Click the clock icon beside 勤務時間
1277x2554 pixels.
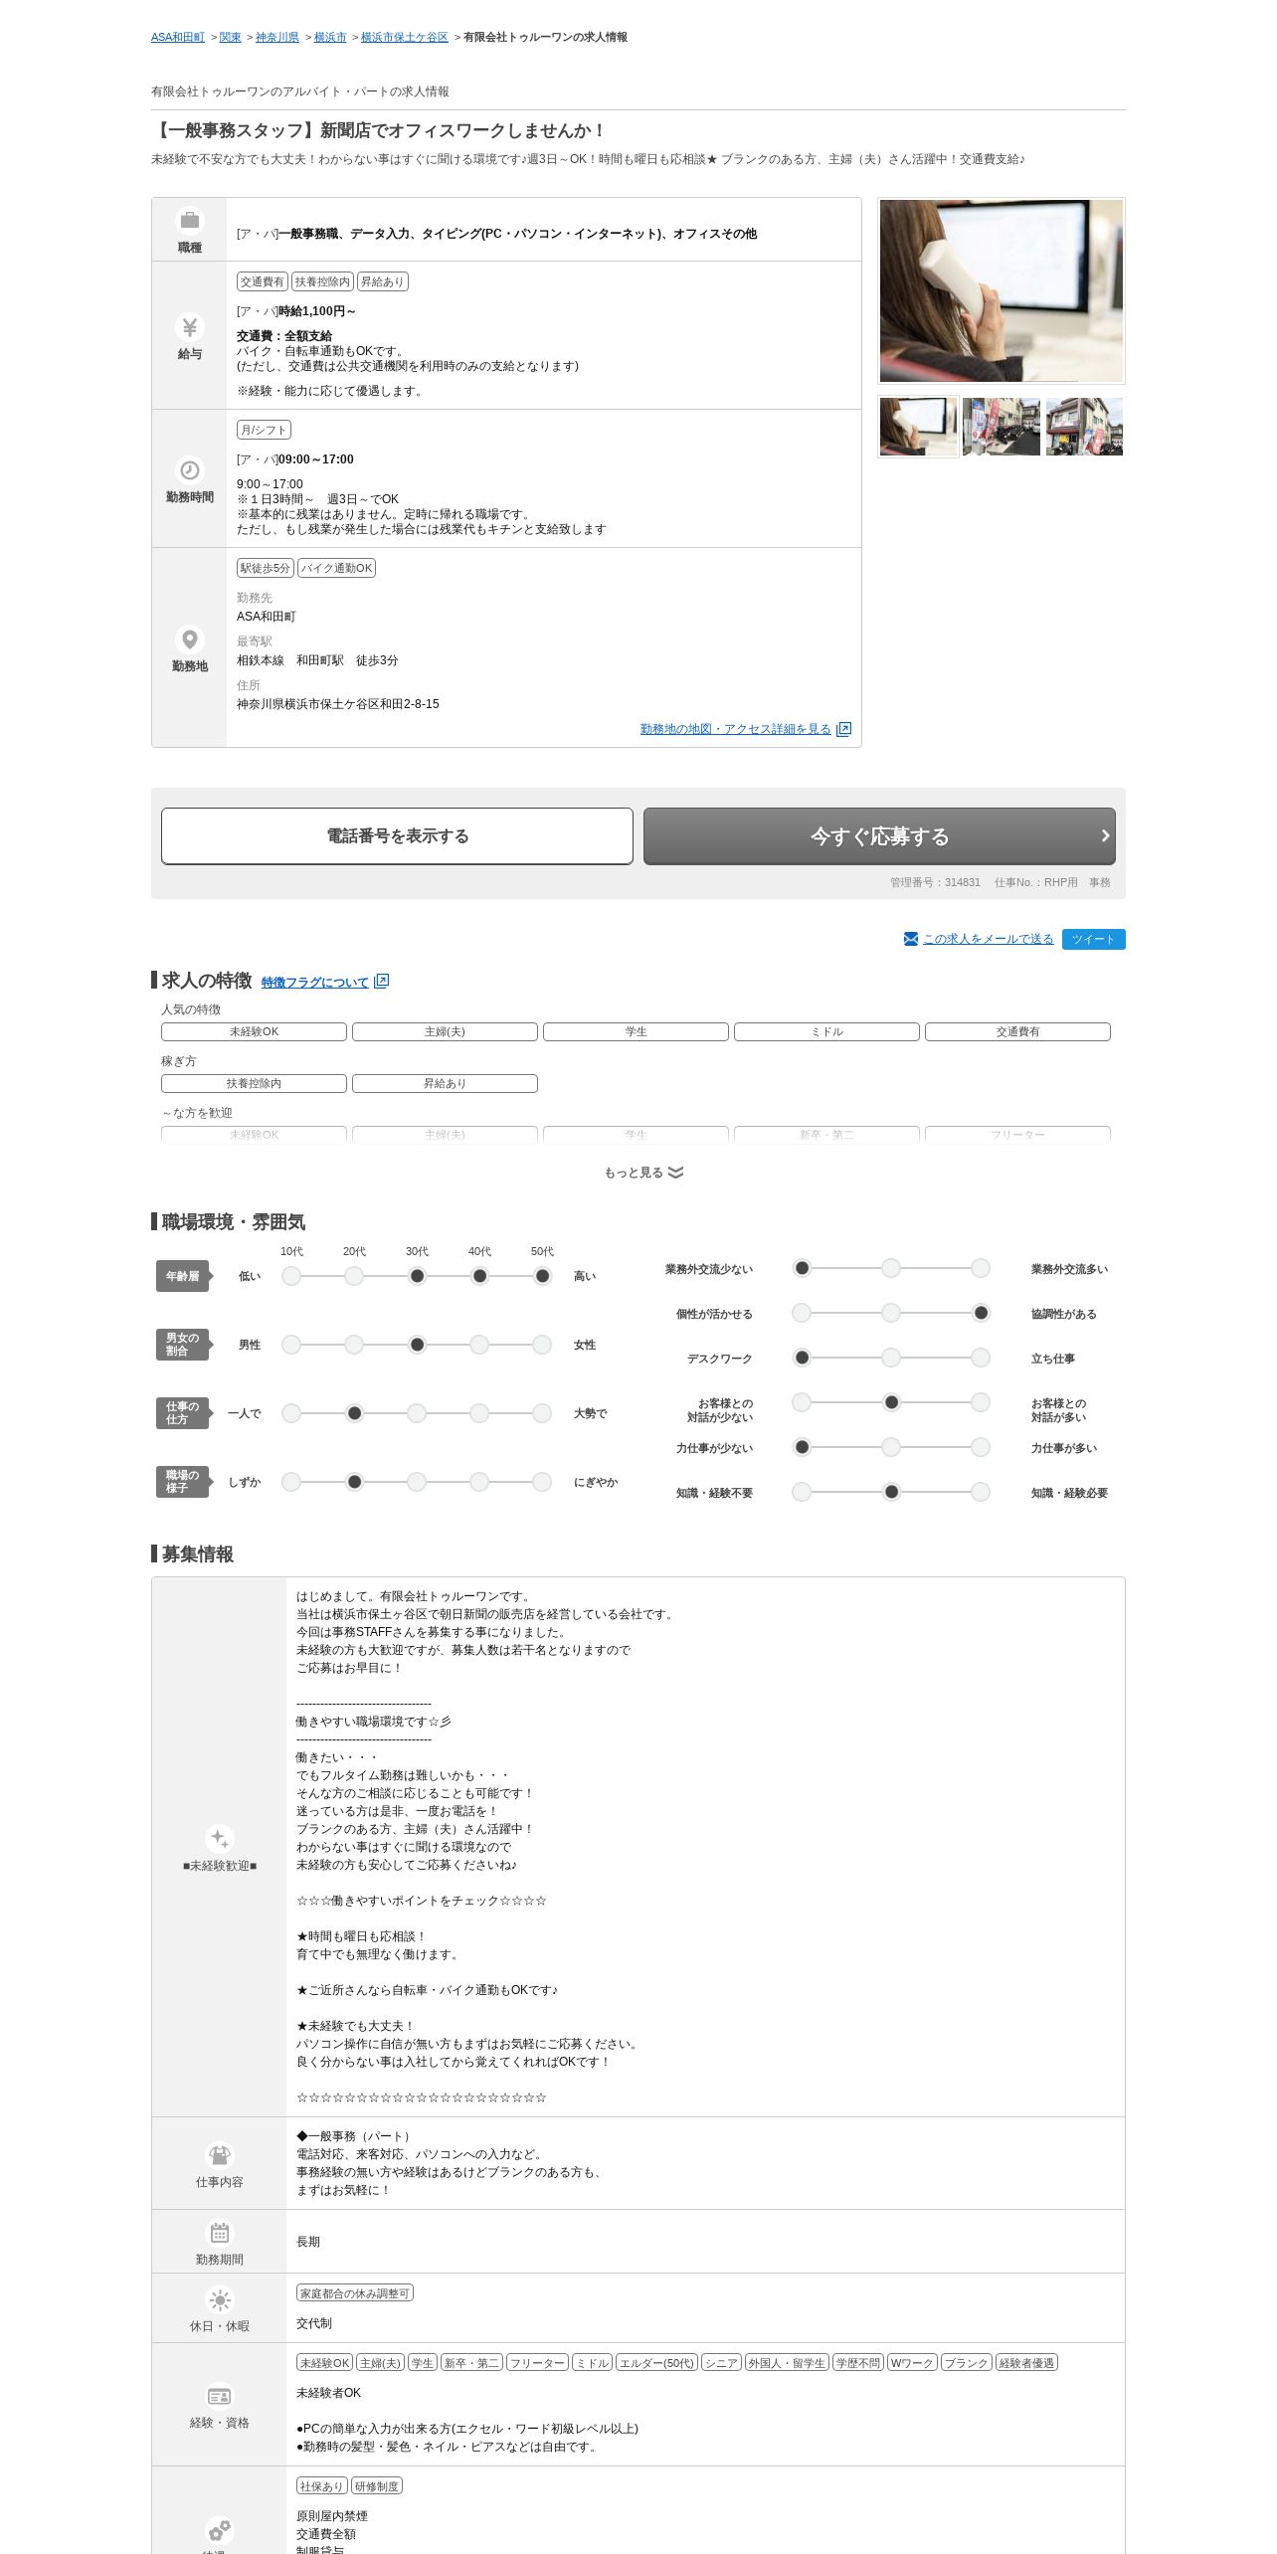tap(189, 469)
